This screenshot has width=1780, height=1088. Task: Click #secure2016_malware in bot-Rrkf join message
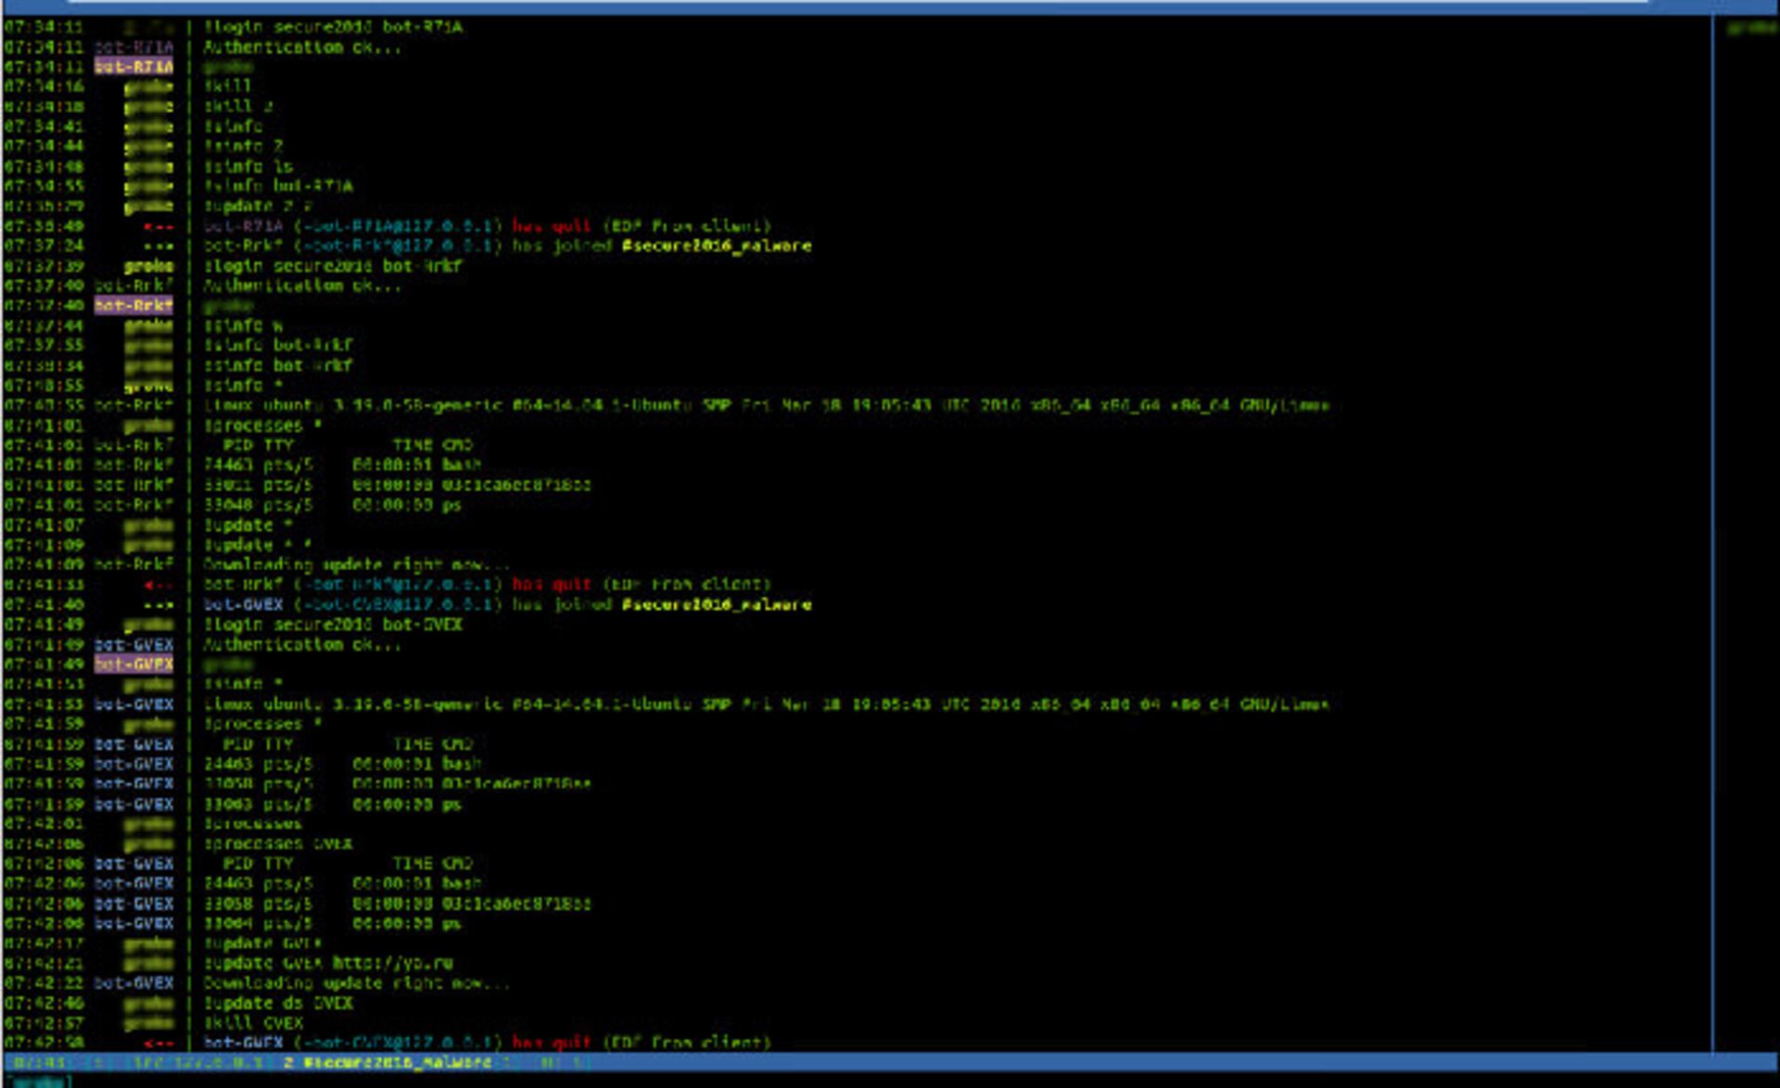coord(716,247)
